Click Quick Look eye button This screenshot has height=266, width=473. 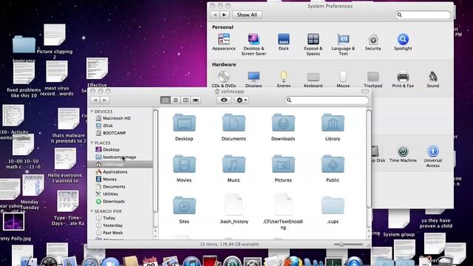pos(224,100)
